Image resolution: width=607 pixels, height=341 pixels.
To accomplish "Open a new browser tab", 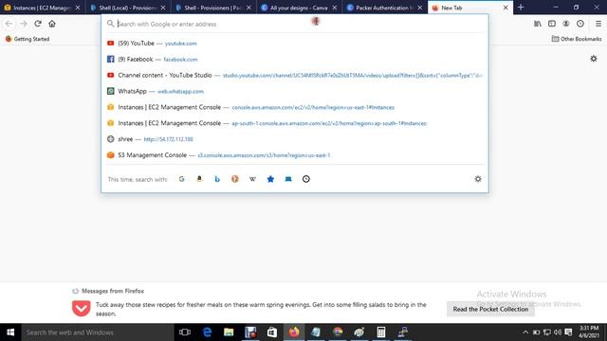I will tap(521, 8).
